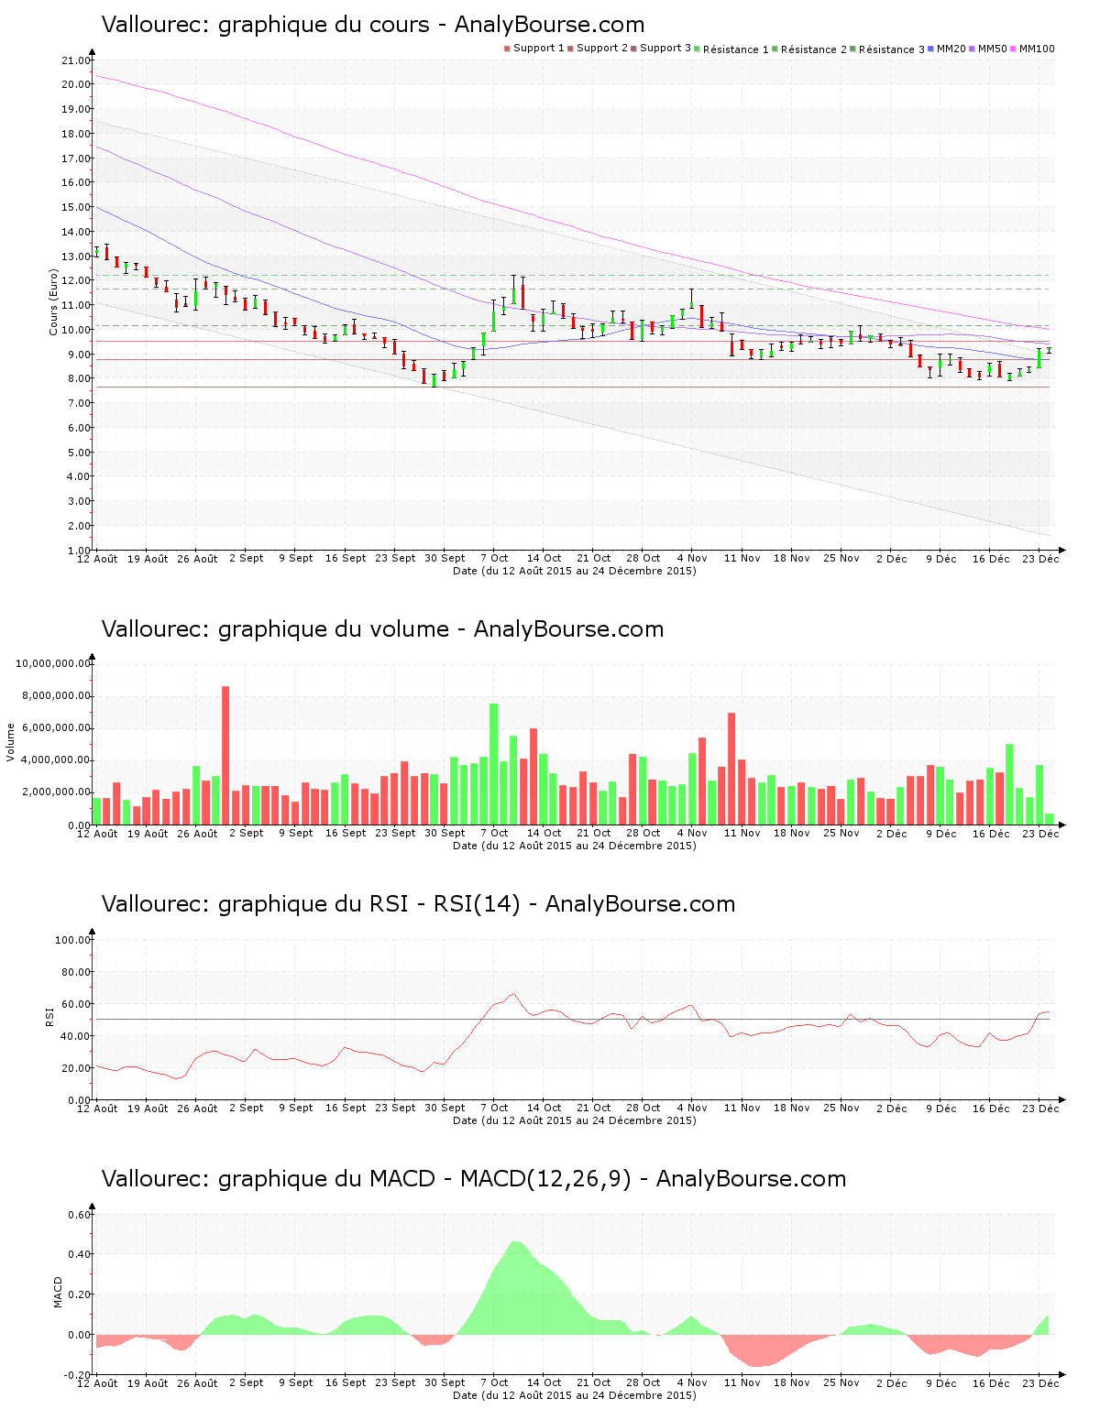Click the 'MACD' vertical axis title
The image size is (1100, 1420).
58,1292
